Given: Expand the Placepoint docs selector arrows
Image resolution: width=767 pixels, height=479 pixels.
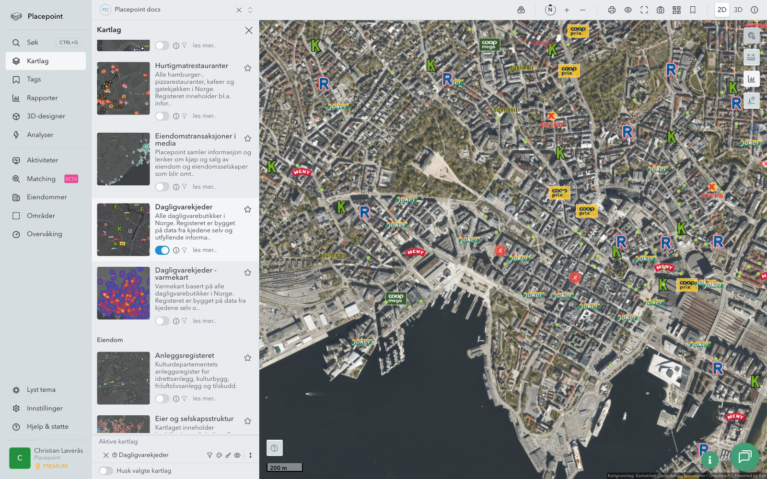Looking at the screenshot, I should pos(250,10).
